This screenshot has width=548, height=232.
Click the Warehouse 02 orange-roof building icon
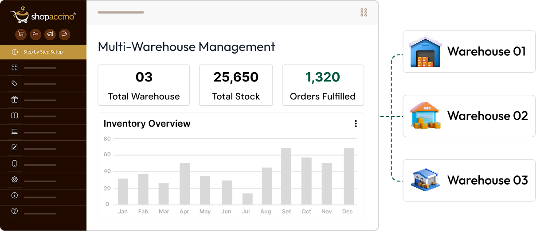click(425, 116)
